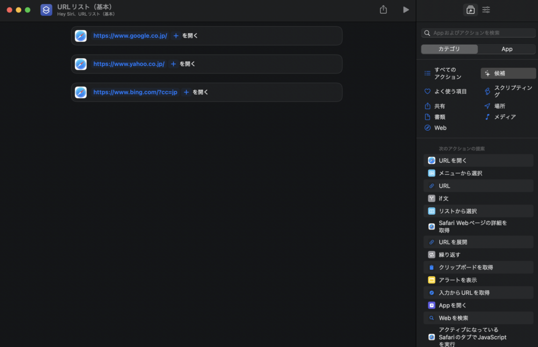
Task: Open the action library panel icon
Action: 470,9
